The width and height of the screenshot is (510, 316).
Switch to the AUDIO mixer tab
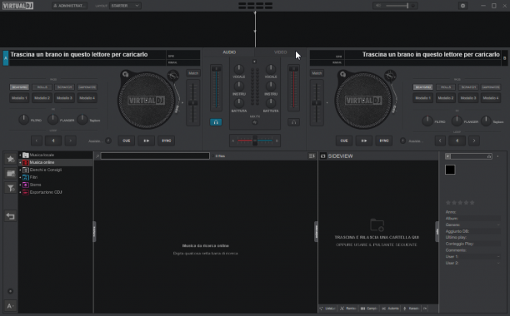click(x=229, y=52)
